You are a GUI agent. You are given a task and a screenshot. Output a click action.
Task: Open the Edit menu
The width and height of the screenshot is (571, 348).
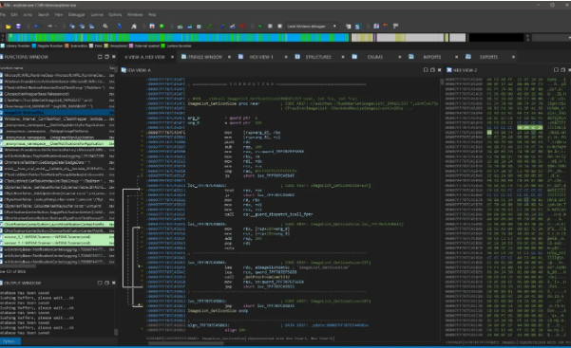coord(14,15)
